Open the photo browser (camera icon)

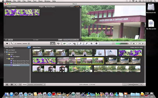pos(134,44)
